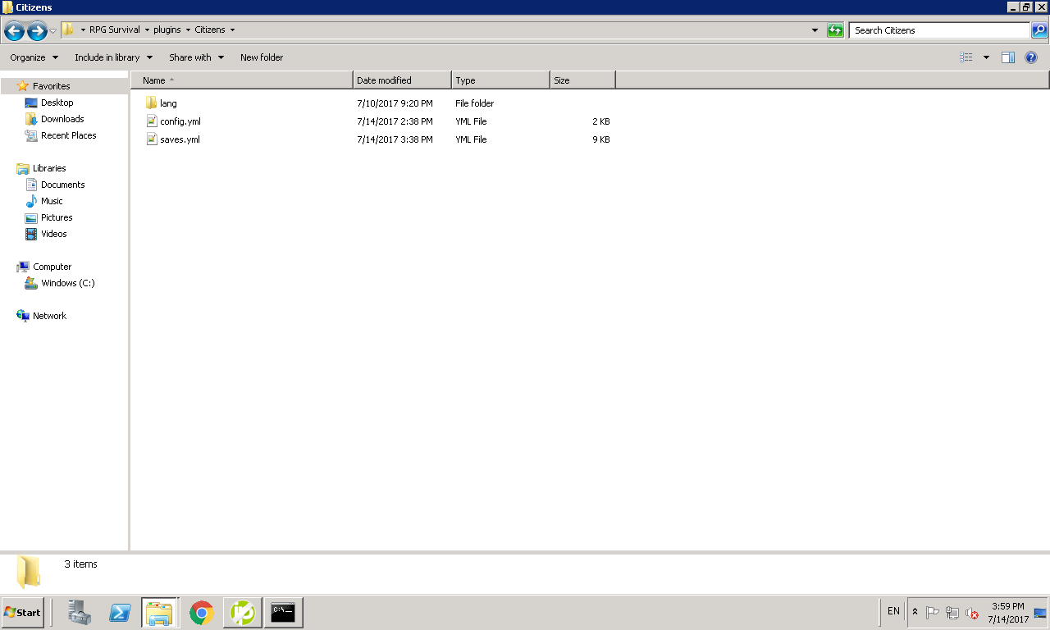Open the Pictures library
Image resolution: width=1050 pixels, height=630 pixels.
[x=57, y=217]
